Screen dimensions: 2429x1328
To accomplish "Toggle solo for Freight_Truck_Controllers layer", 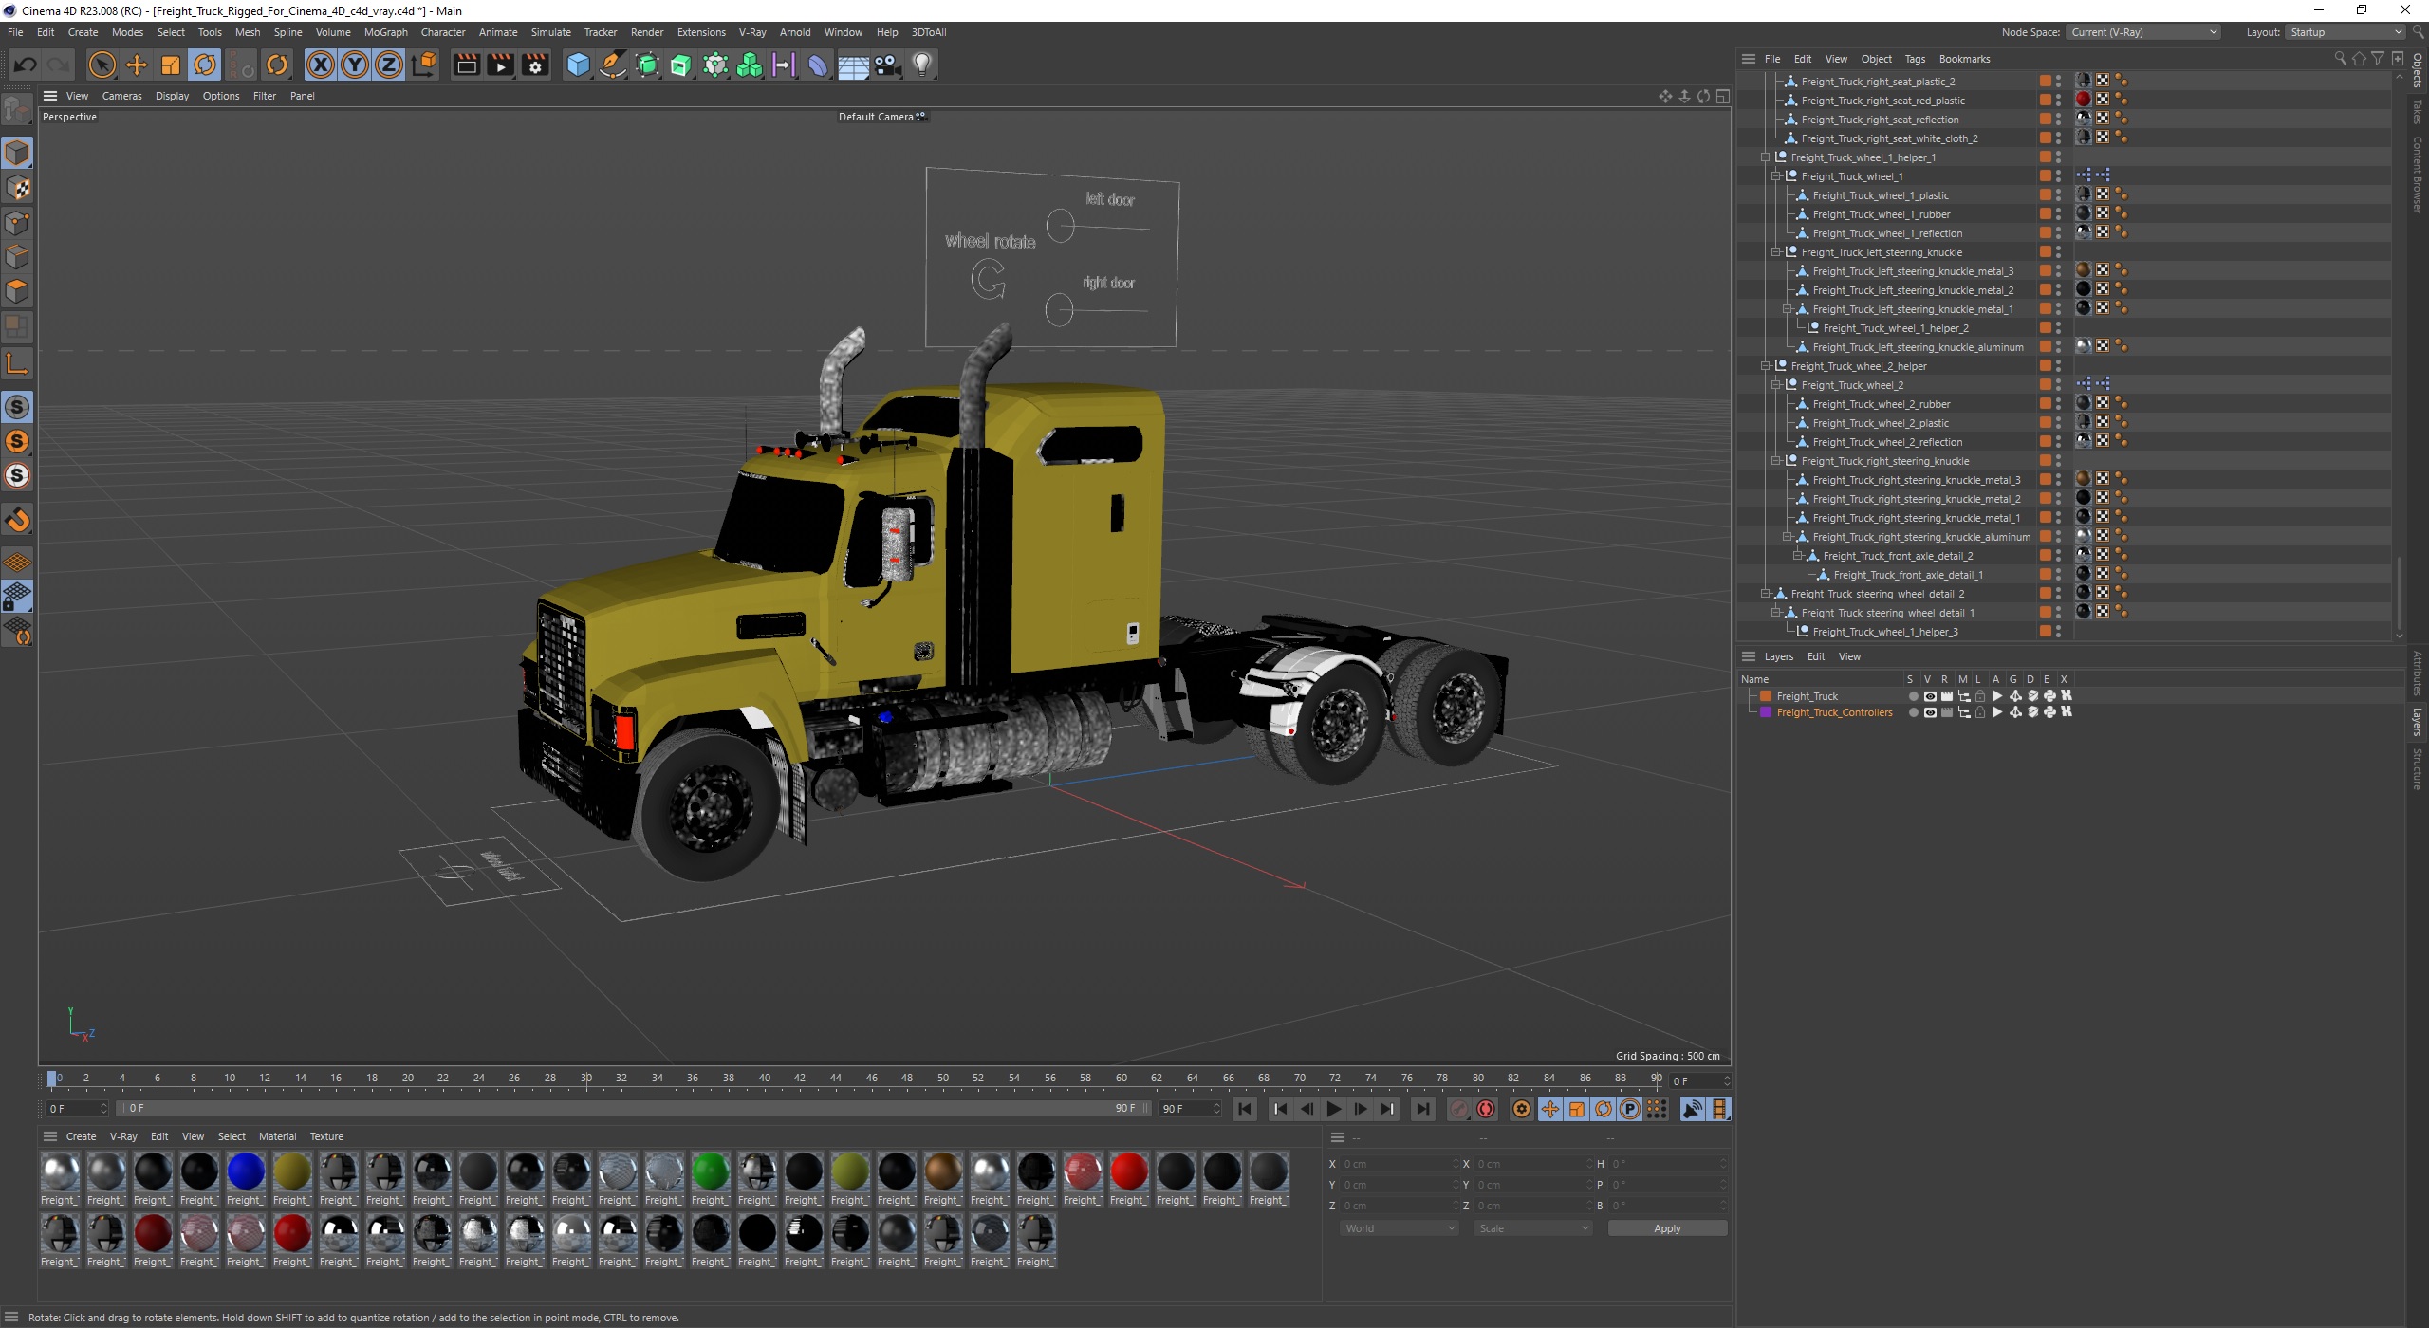I will (1913, 712).
